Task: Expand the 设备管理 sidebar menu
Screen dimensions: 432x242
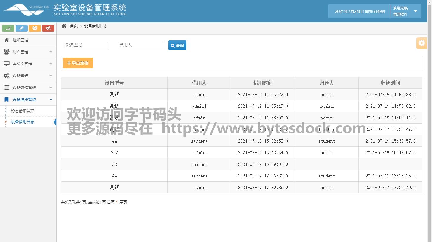Action: pos(28,76)
